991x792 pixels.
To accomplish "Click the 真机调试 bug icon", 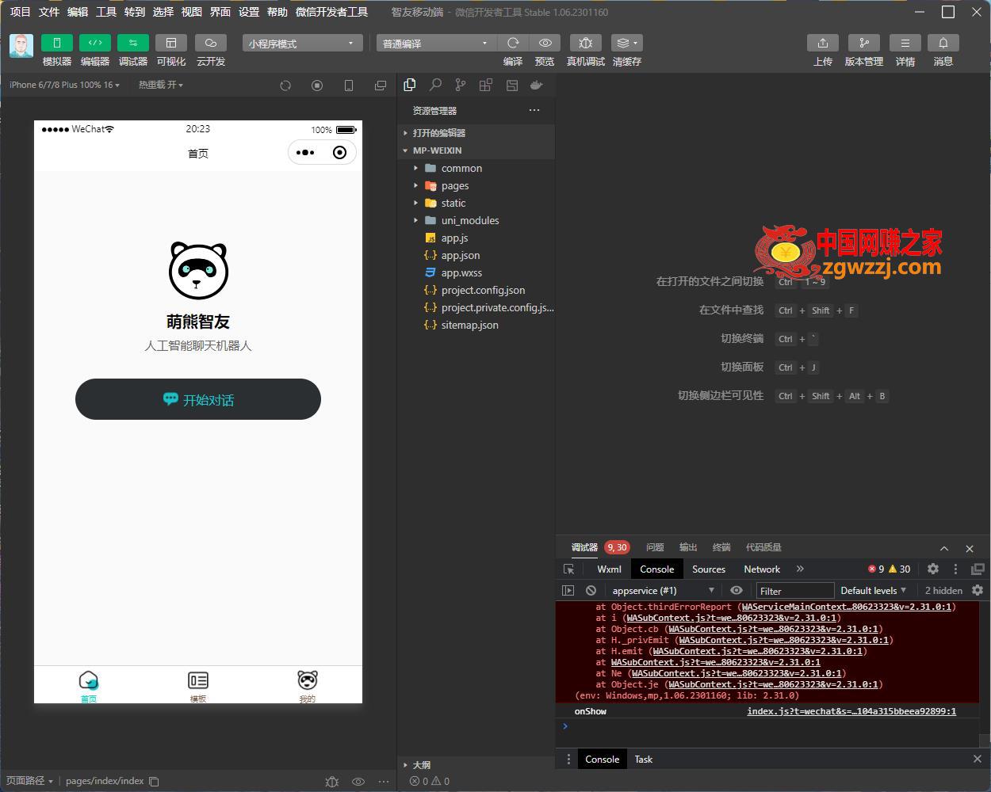I will [586, 43].
